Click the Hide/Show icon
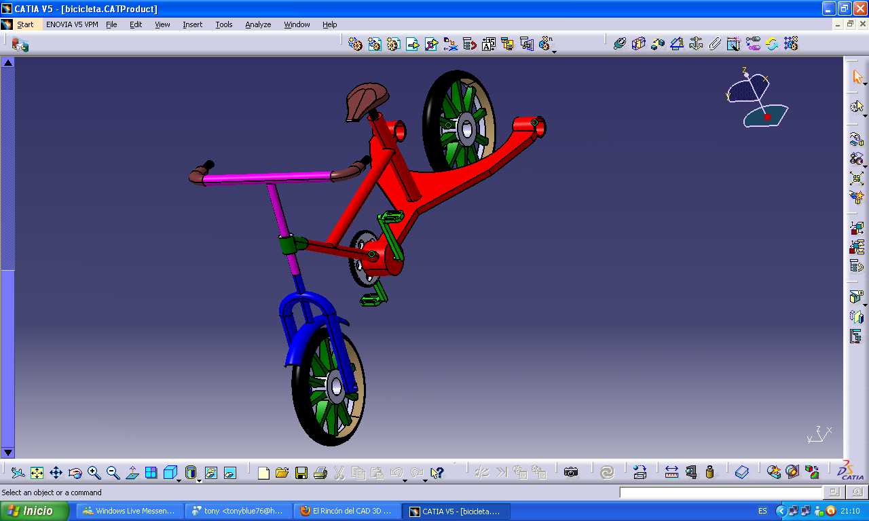869x521 pixels. [x=211, y=472]
